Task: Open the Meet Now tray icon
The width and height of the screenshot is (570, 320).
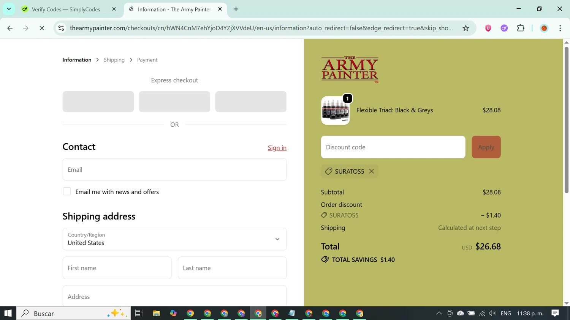Action: point(450,313)
